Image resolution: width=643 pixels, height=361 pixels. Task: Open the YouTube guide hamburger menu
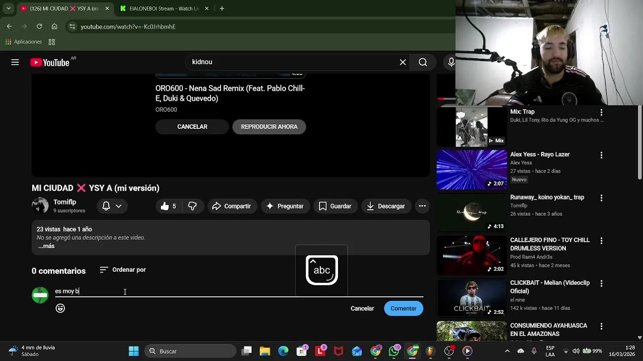click(15, 62)
